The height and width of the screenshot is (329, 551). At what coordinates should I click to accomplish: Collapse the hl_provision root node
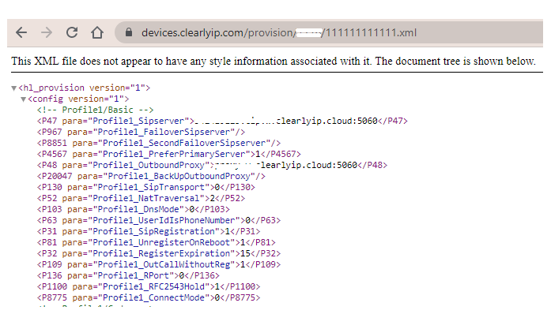(x=14, y=88)
